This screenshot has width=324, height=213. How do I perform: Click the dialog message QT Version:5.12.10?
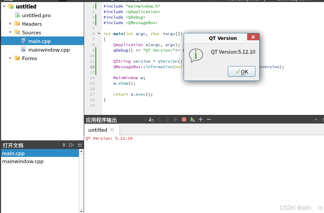[x=233, y=52]
